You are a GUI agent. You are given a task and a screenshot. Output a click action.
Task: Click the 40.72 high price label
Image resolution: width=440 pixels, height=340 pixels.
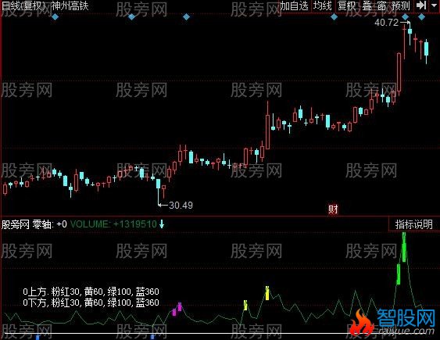tap(387, 23)
